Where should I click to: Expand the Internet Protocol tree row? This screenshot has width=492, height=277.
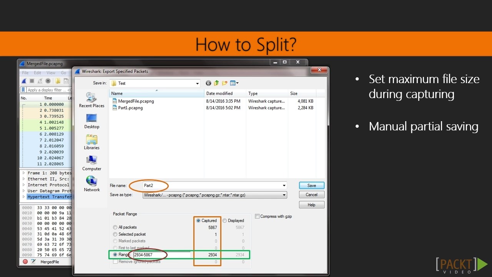[x=23, y=185]
